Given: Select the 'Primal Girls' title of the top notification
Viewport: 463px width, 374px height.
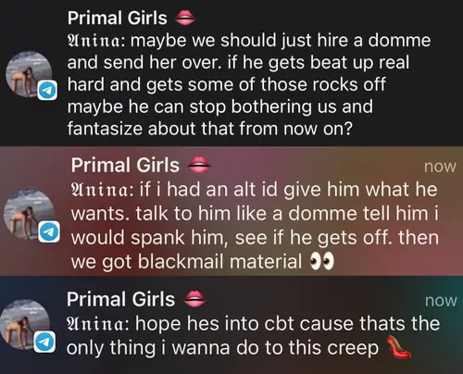Looking at the screenshot, I should (x=118, y=18).
